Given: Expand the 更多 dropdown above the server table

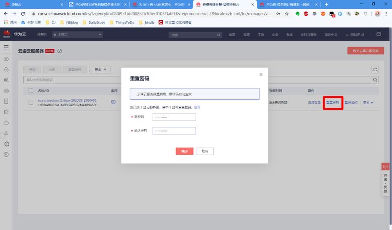Looking at the screenshot, I should point(100,69).
